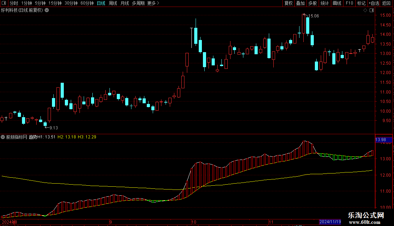Open indicator dropdown beside 股朋指标网

tap(3, 137)
